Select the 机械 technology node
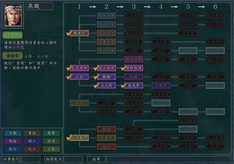 (134, 77)
